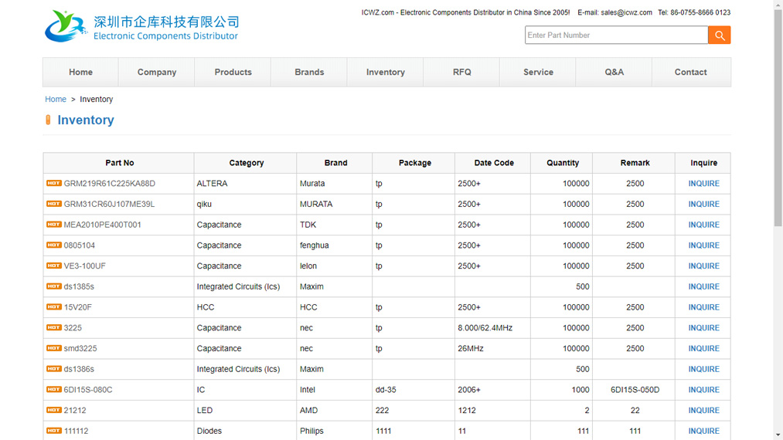Click INQUIRE for ds1385s

[703, 286]
